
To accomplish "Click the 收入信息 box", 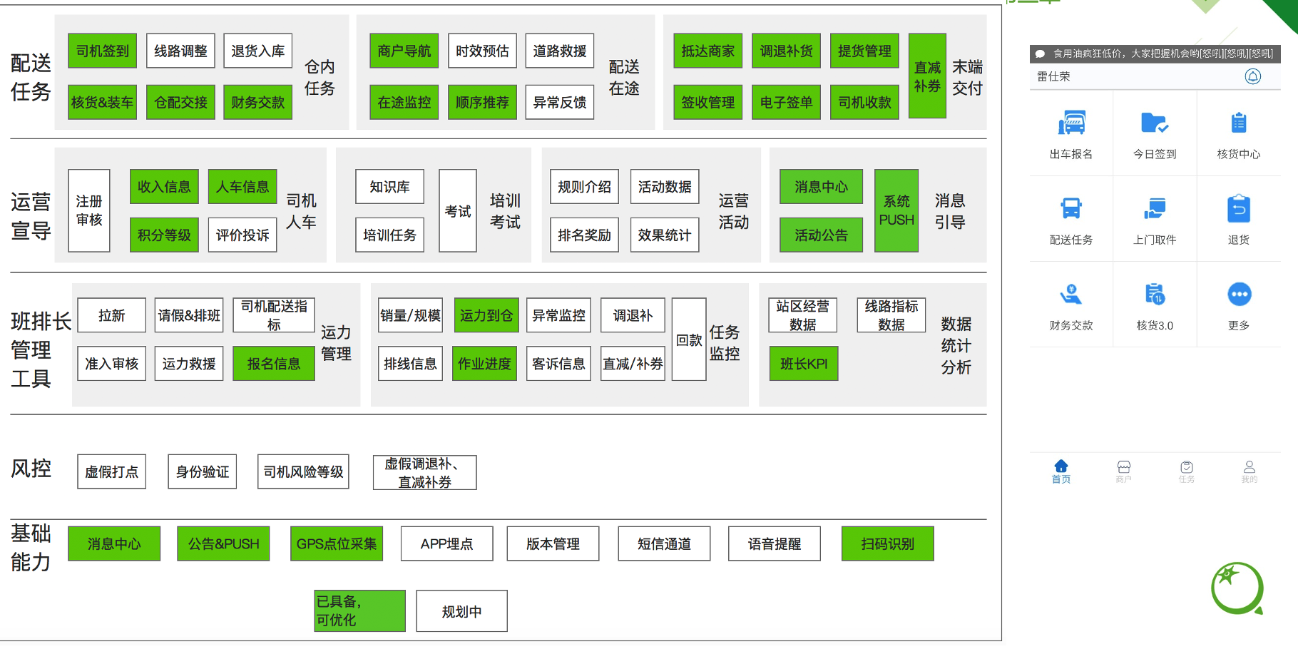I will tap(164, 187).
